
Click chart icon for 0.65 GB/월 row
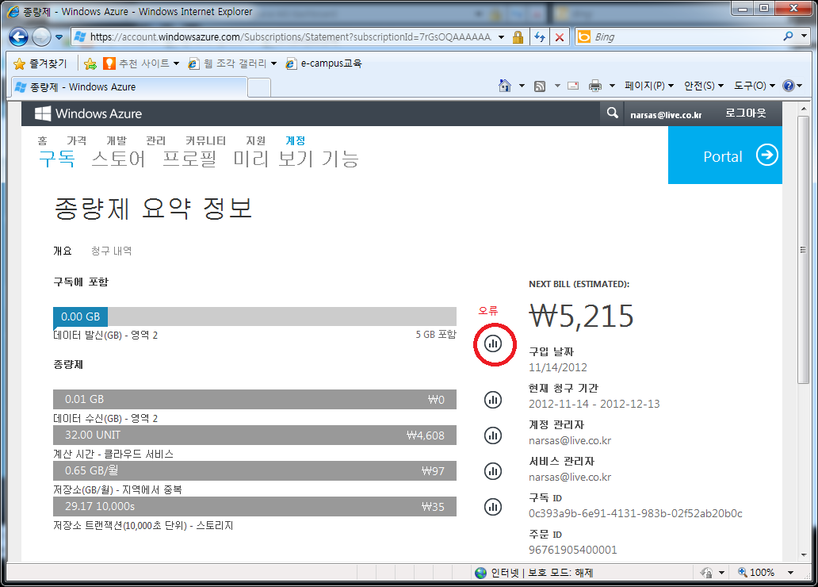[493, 471]
